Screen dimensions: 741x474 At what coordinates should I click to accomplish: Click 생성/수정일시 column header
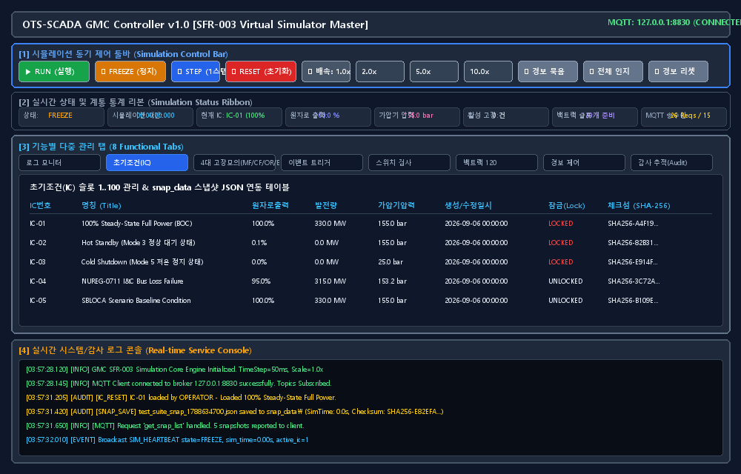(468, 205)
